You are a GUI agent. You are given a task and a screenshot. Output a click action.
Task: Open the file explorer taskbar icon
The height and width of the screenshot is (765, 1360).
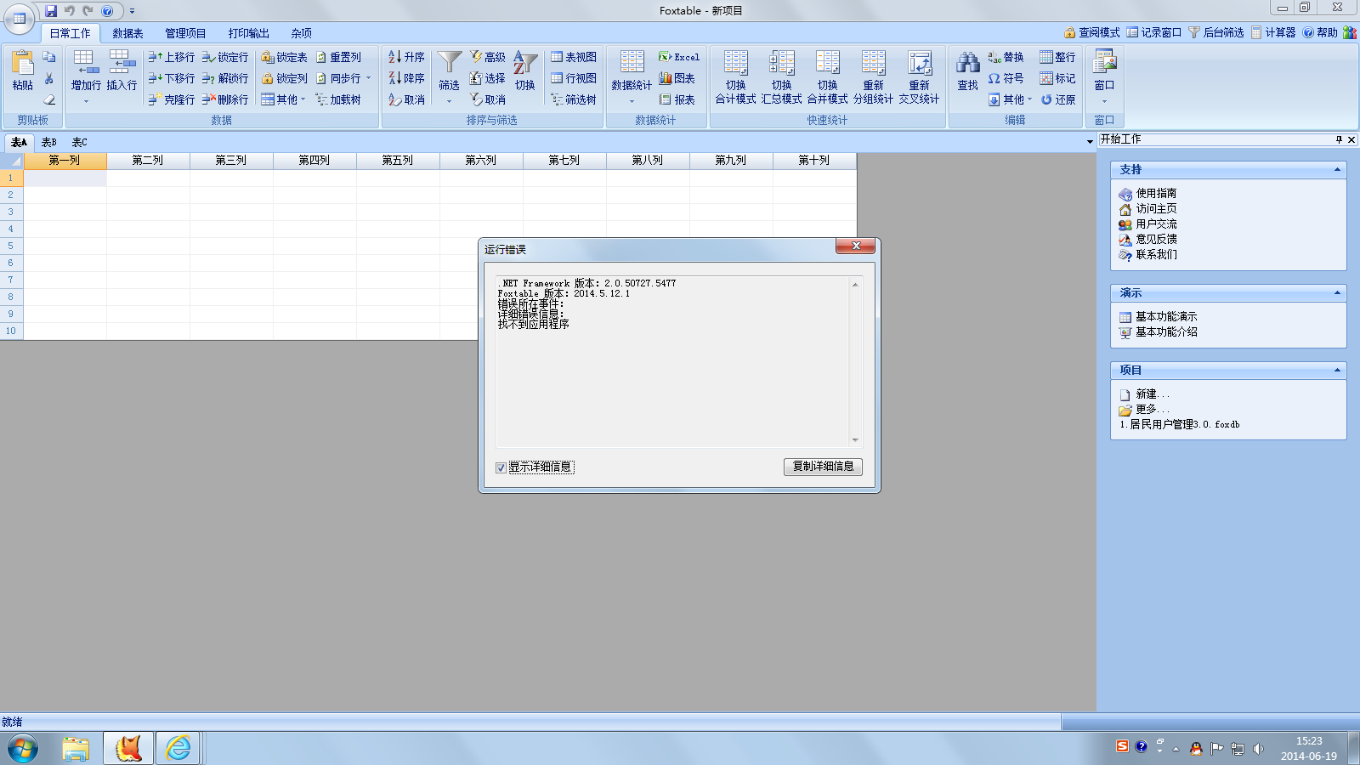[x=76, y=748]
